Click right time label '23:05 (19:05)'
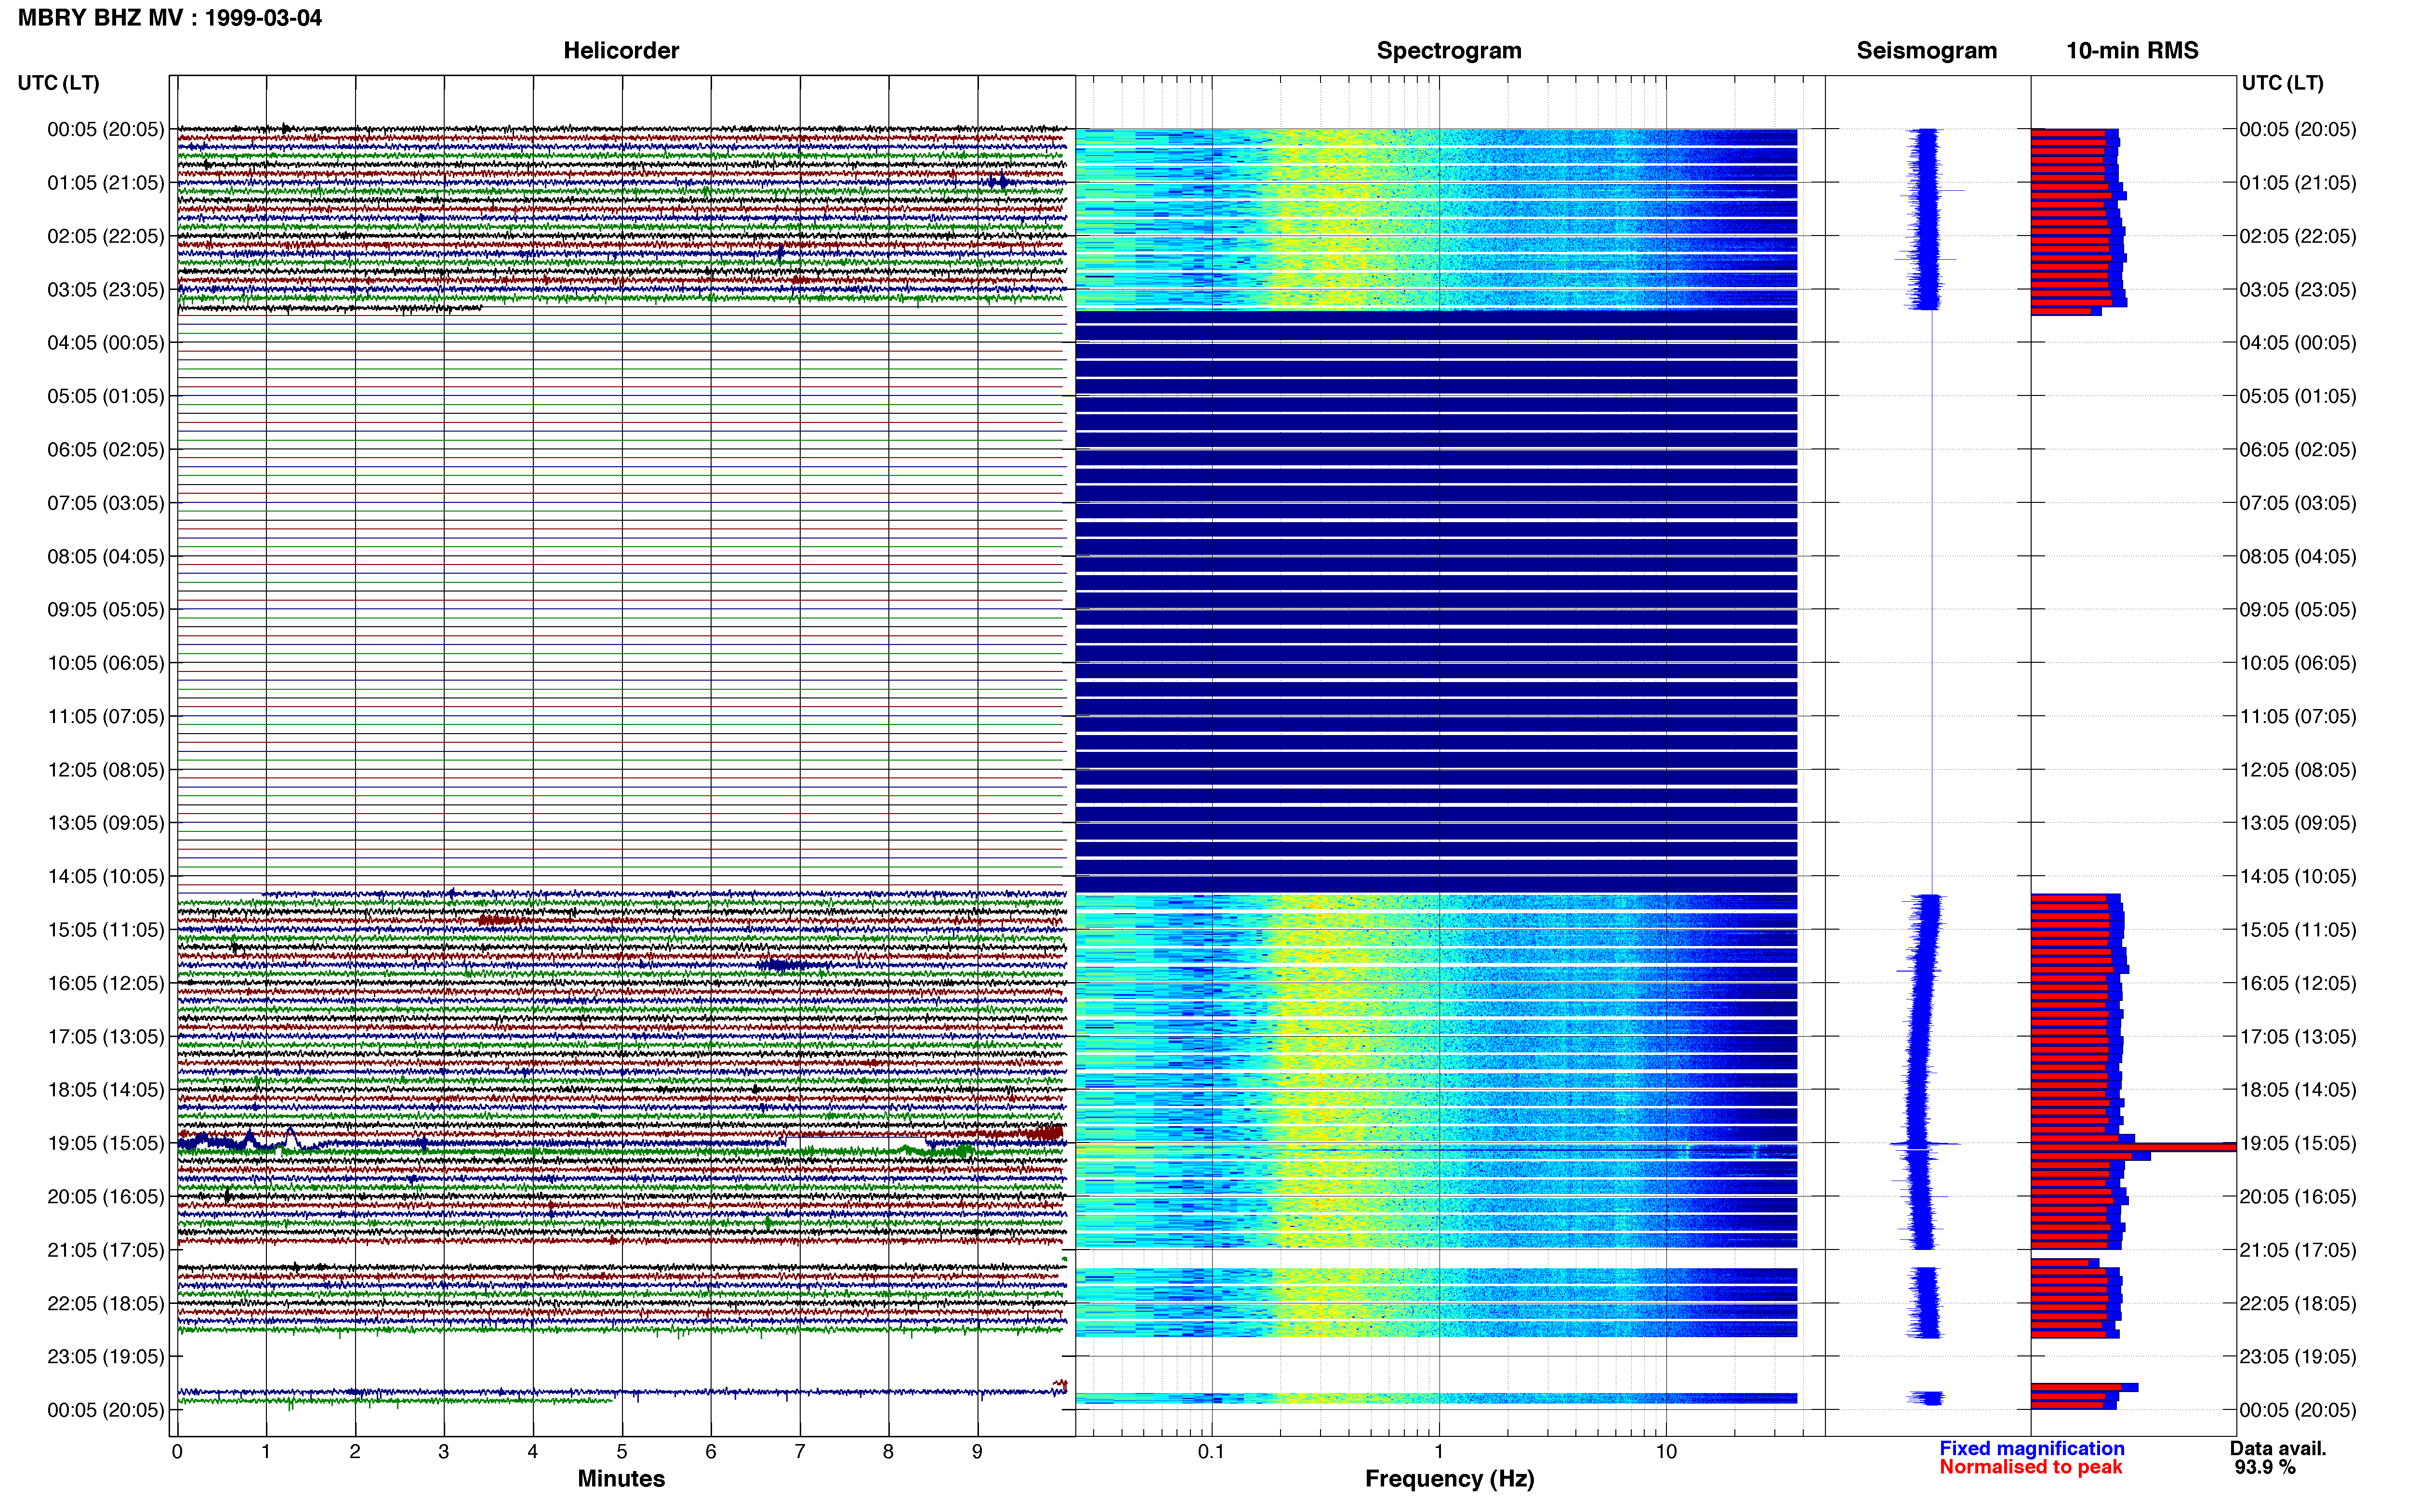This screenshot has height=1512, width=2418. click(x=2298, y=1357)
